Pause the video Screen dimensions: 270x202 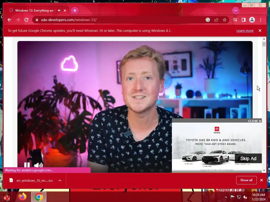27,165
